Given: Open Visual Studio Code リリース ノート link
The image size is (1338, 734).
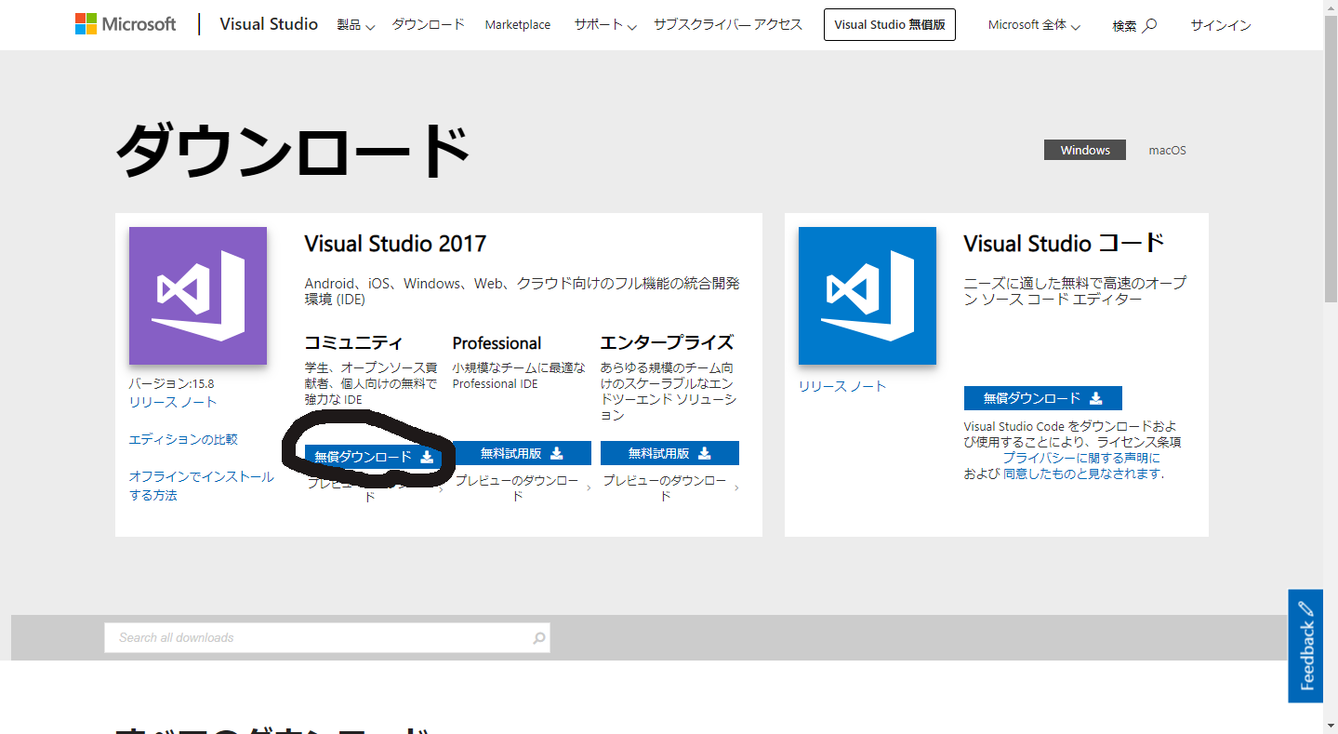Looking at the screenshot, I should tap(842, 386).
